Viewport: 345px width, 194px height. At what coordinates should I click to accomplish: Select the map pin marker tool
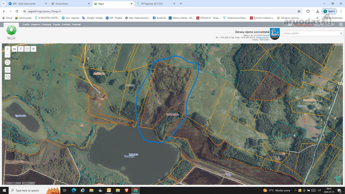click(x=21, y=49)
